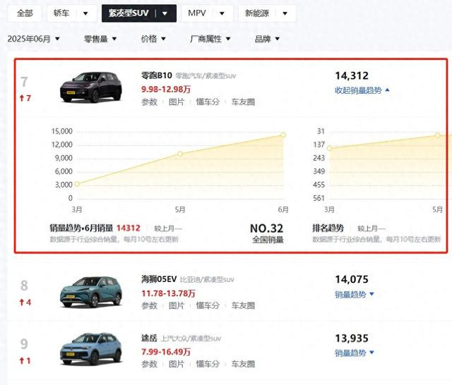View 海狮05EV 图片 link
The image size is (452, 385).
pos(177,305)
